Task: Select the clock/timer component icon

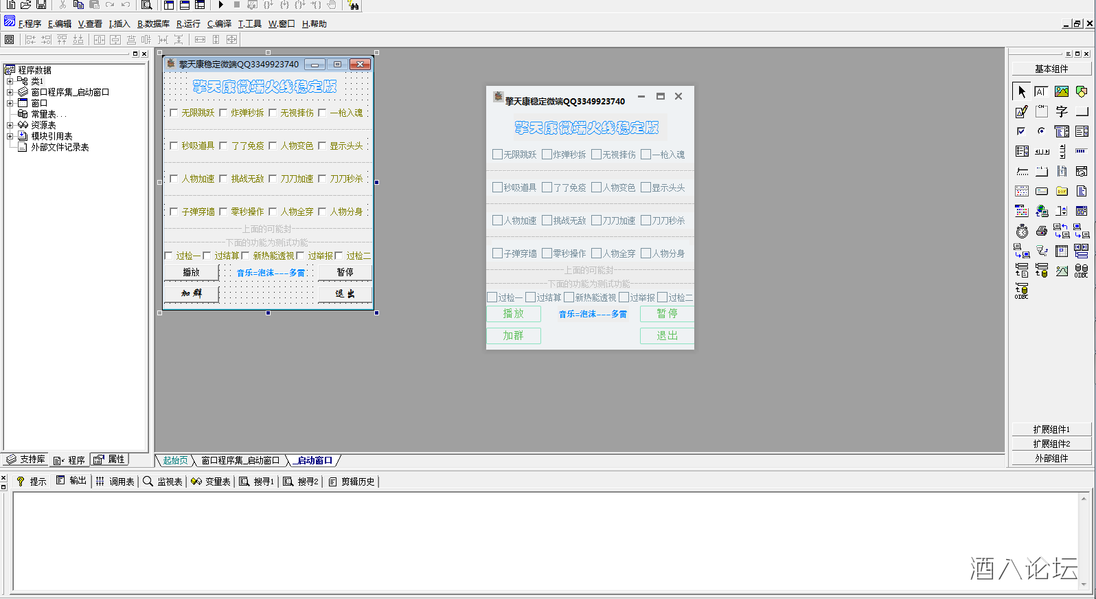Action: [1022, 231]
